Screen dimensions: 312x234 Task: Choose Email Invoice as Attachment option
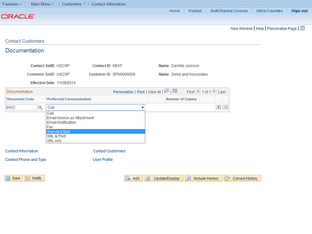pyautogui.click(x=96, y=118)
